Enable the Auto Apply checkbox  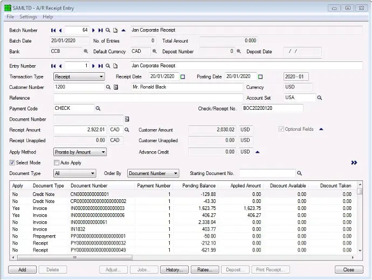tap(57, 163)
